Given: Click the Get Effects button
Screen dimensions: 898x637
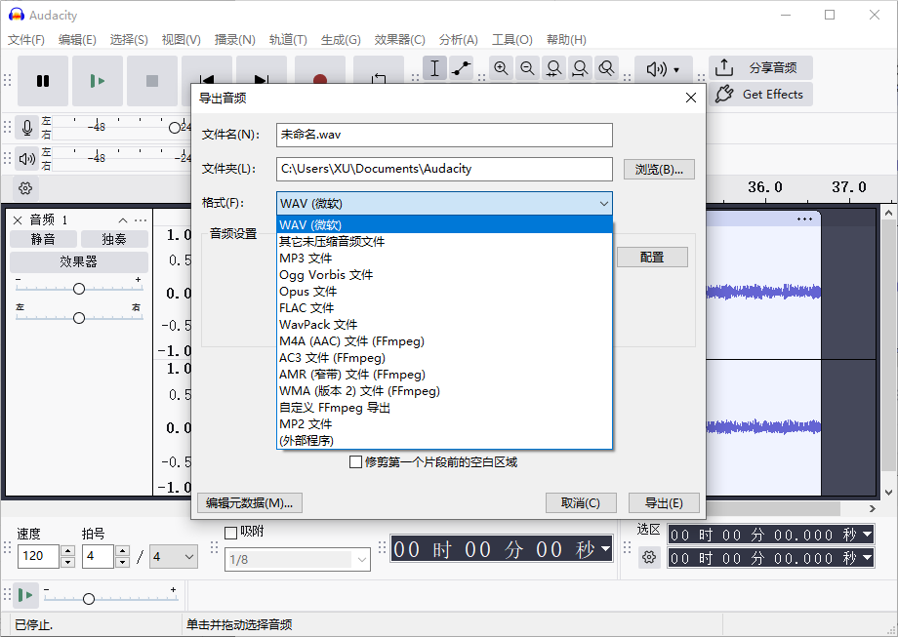Looking at the screenshot, I should [x=761, y=94].
